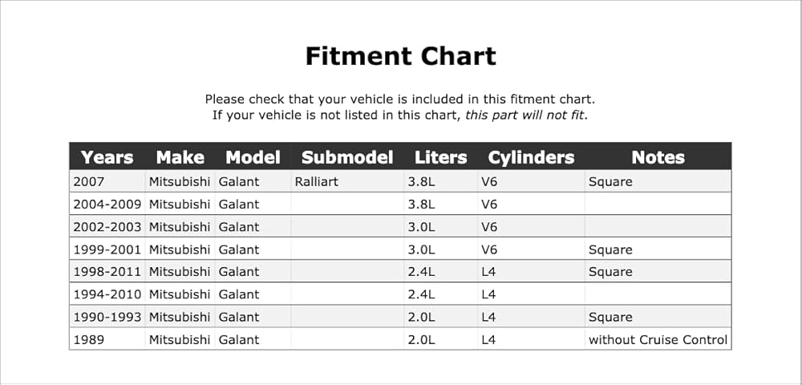
Task: Select the 1999-2001 years cell
Action: tap(107, 249)
